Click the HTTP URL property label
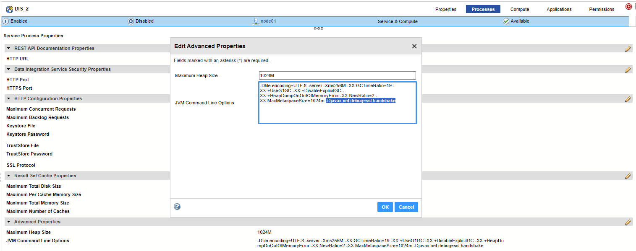 [18, 59]
